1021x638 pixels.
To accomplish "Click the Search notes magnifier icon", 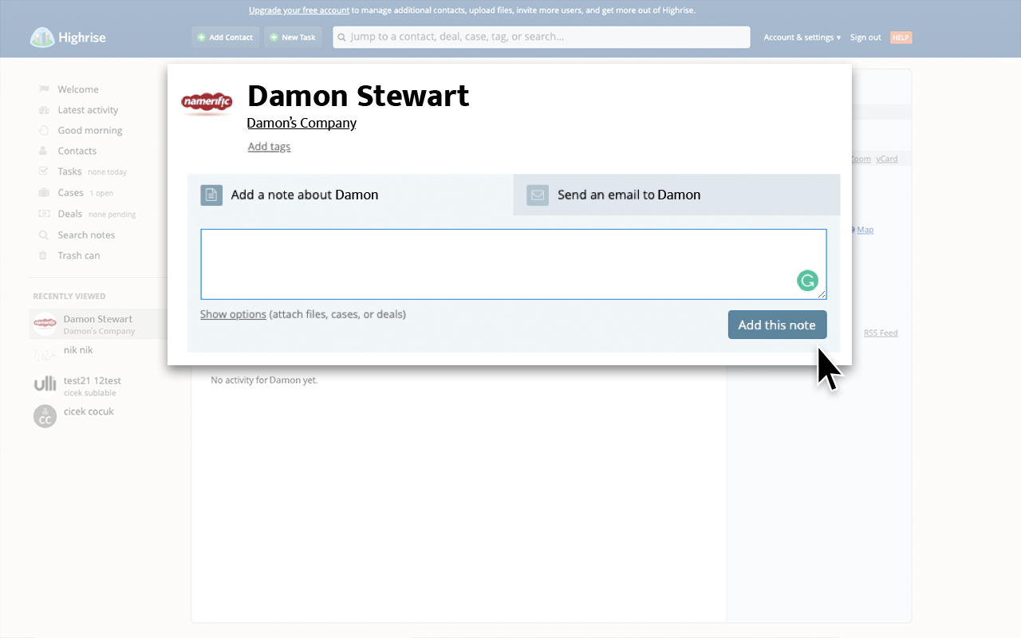I will click(43, 235).
